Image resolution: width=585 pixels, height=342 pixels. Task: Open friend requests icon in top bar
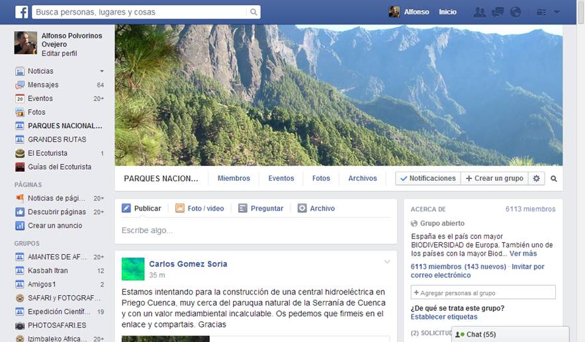click(x=480, y=13)
